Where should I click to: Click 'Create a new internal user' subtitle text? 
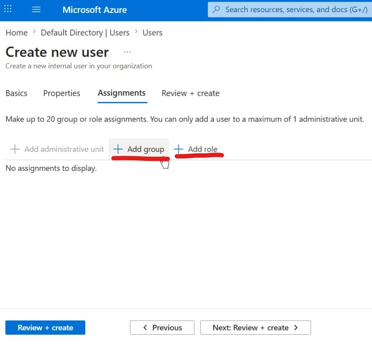click(x=79, y=66)
